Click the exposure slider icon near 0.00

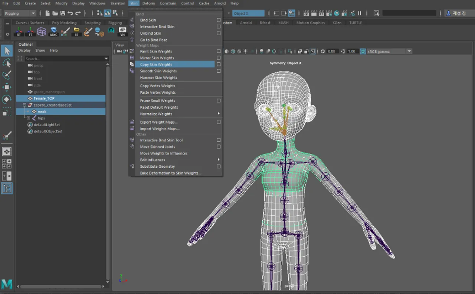(x=322, y=51)
